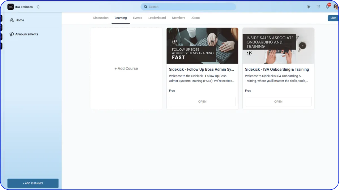Open the Sidekick - Follow Up Boss Admin course title

[x=202, y=69]
